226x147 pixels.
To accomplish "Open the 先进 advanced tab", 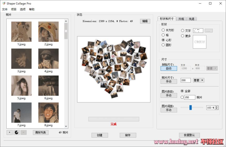I will click(192, 19).
